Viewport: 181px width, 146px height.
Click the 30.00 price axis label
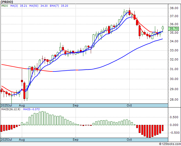click(174, 79)
